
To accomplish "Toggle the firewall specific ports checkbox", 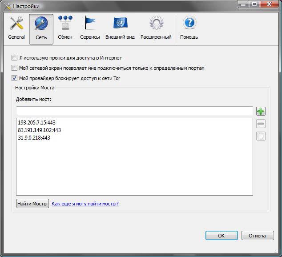I will (15, 68).
